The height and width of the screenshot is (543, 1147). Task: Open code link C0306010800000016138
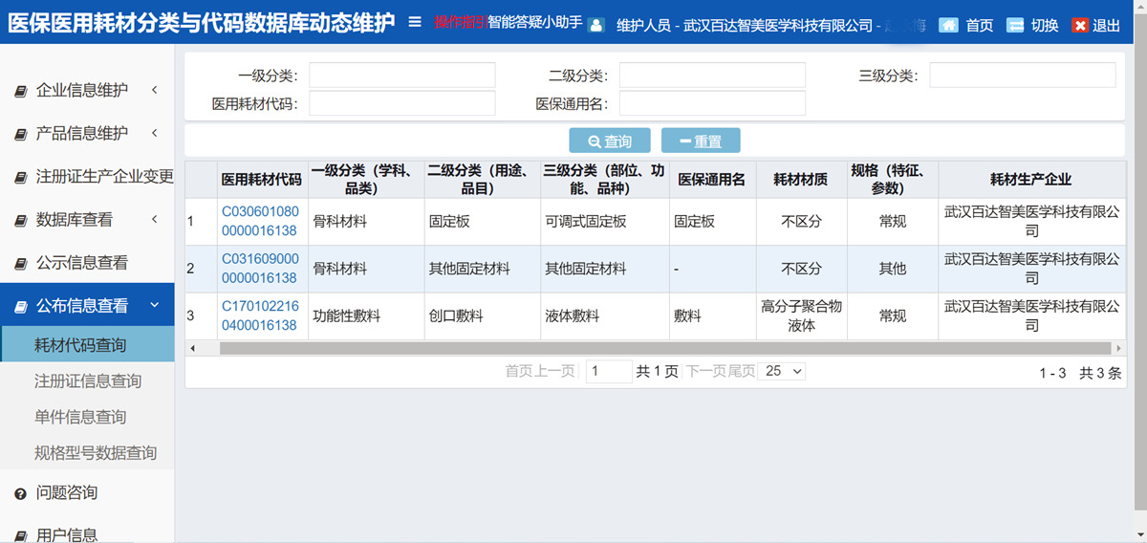coord(260,221)
